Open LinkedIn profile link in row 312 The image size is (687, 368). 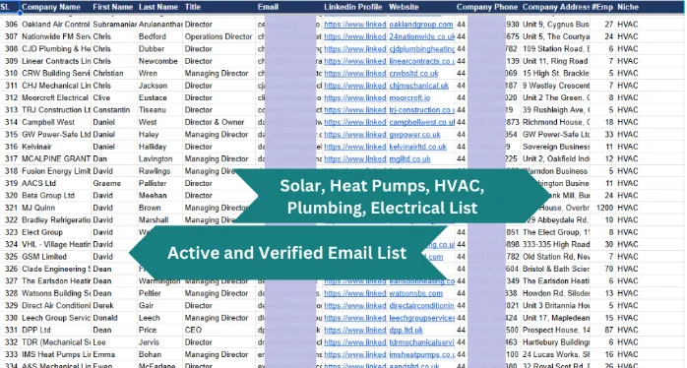pos(355,98)
